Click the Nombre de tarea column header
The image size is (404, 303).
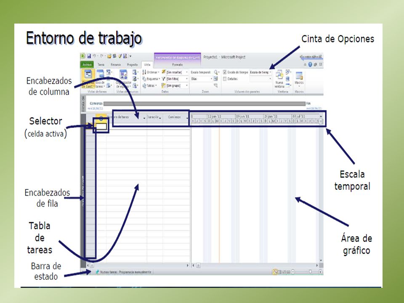click(x=127, y=117)
